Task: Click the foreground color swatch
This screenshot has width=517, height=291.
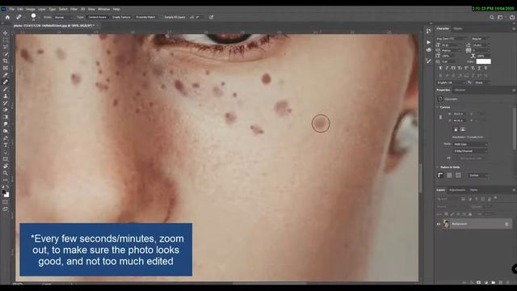Action: 4,192
